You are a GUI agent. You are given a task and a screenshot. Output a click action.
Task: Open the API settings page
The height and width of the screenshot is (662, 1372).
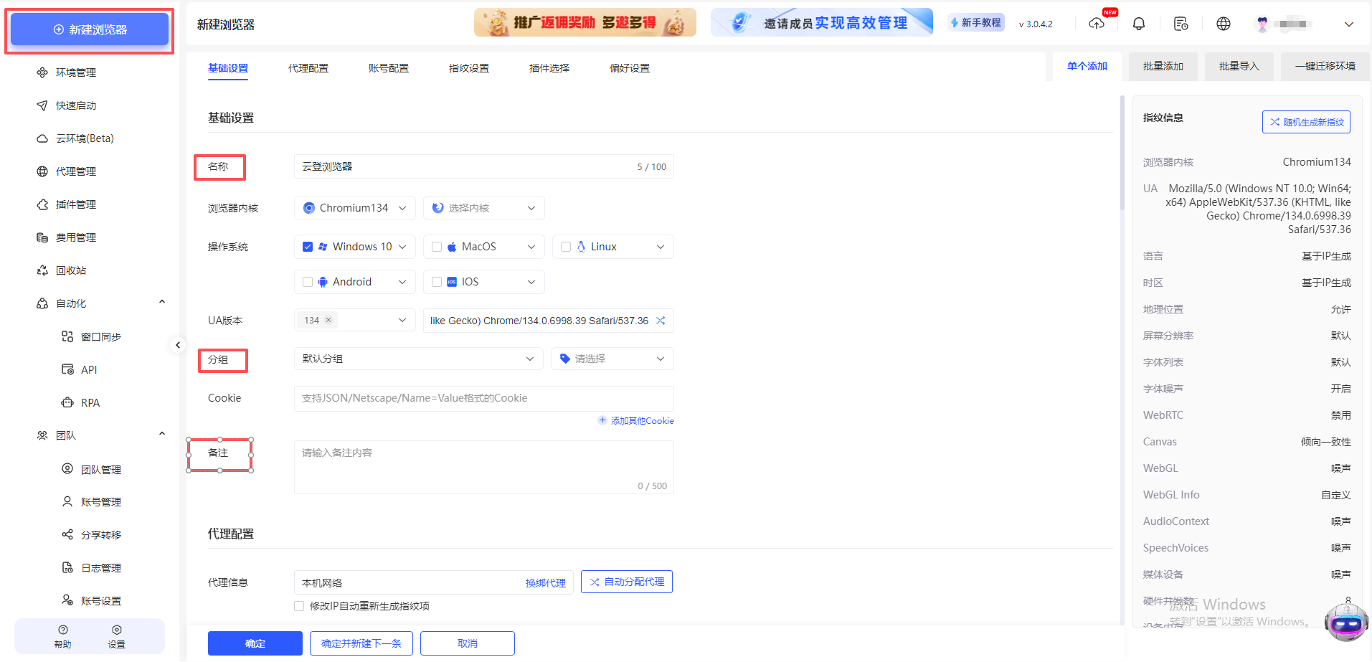pos(89,369)
